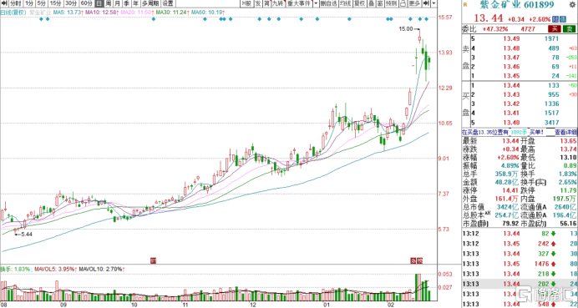This screenshot has width=578, height=308.
Task: Click the 委比 +47.32% value
Action: coord(495,29)
